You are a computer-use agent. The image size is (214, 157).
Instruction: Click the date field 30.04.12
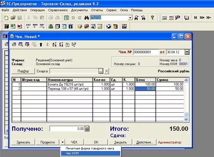(x=175, y=52)
